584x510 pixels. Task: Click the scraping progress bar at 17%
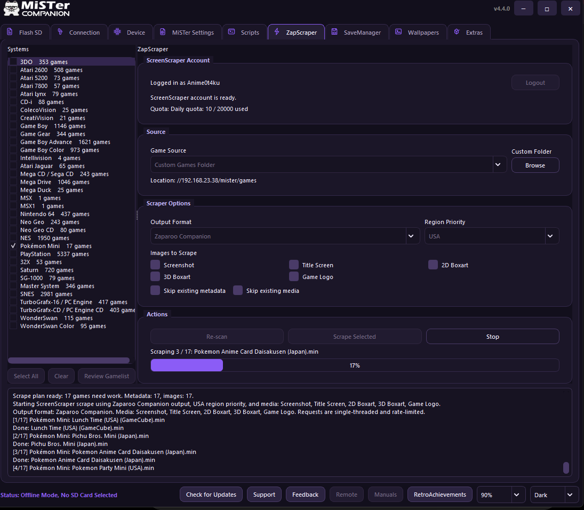(355, 365)
